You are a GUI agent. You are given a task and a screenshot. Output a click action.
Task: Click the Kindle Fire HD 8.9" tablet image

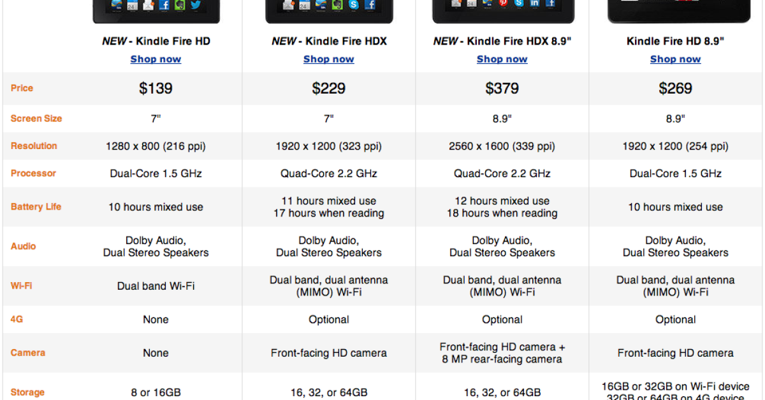coord(674,10)
